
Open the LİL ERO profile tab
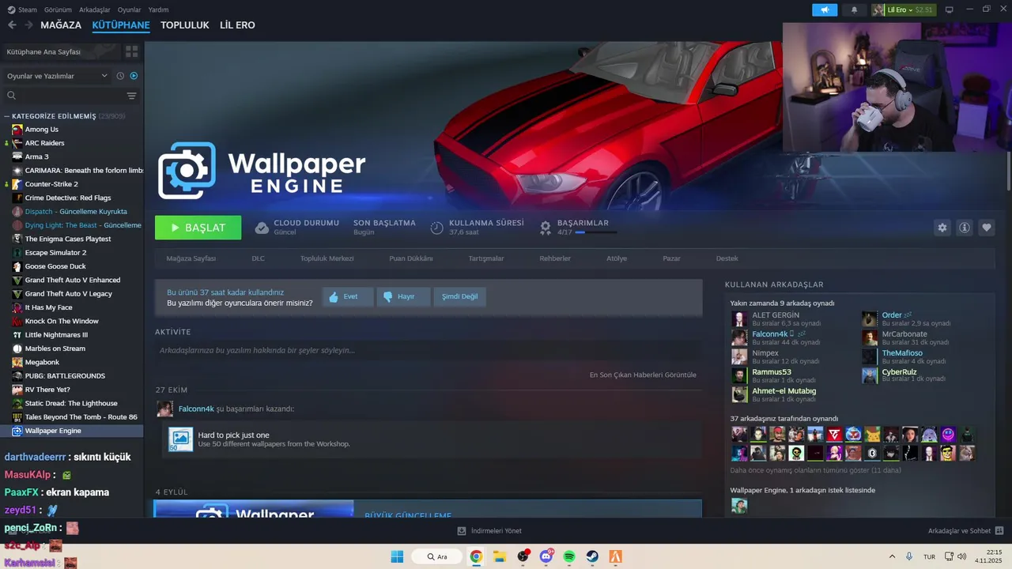237,25
